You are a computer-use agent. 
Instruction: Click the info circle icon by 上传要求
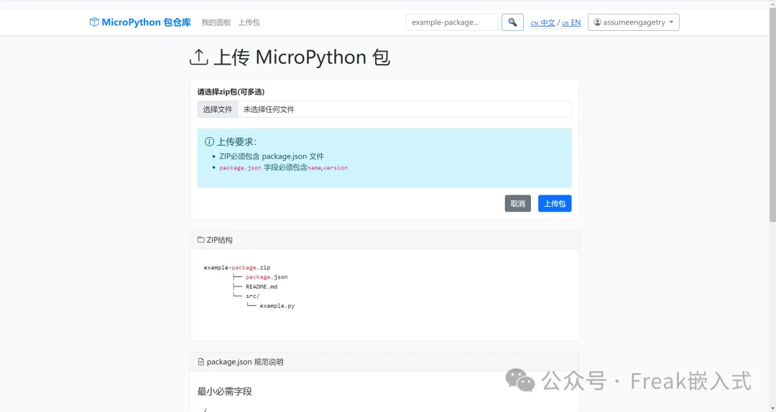pos(209,142)
